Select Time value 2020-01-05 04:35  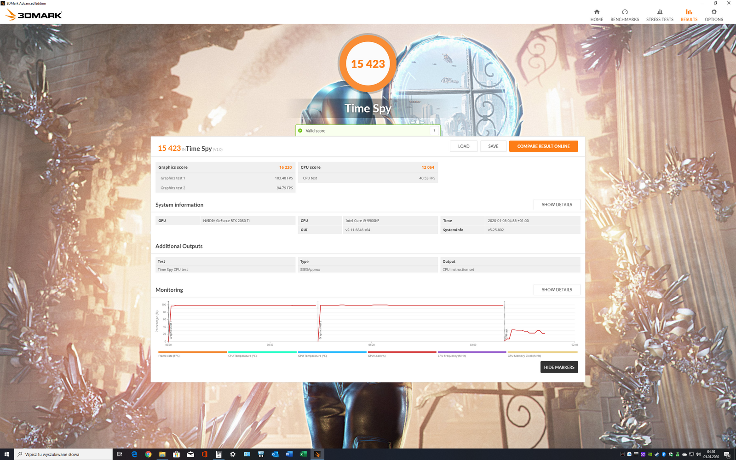click(533, 221)
